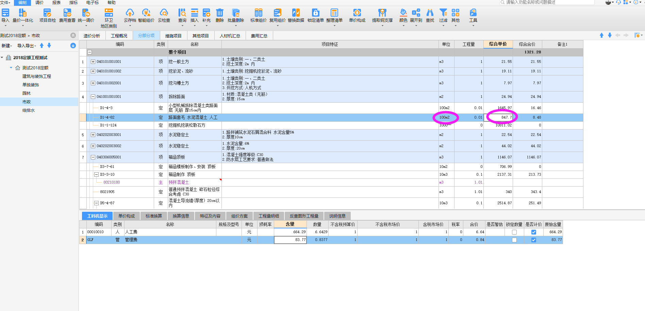This screenshot has width=645, height=311.
Task: Click the blue move-up arrow above the table's right edge
Action: click(x=601, y=35)
